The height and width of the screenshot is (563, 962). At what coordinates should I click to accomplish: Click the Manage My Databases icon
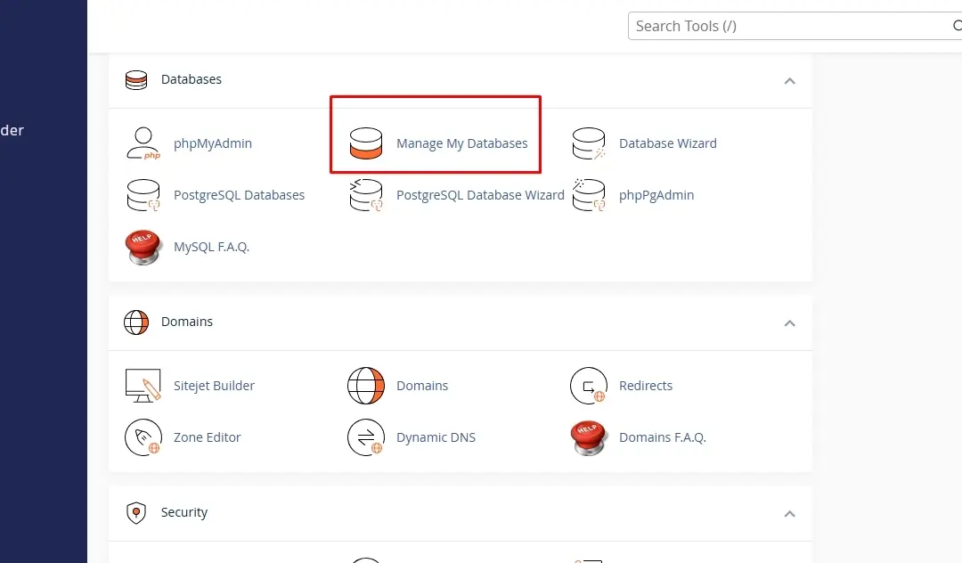[x=366, y=143]
